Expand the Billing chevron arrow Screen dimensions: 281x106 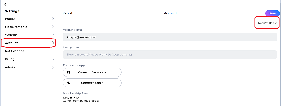click(x=53, y=59)
